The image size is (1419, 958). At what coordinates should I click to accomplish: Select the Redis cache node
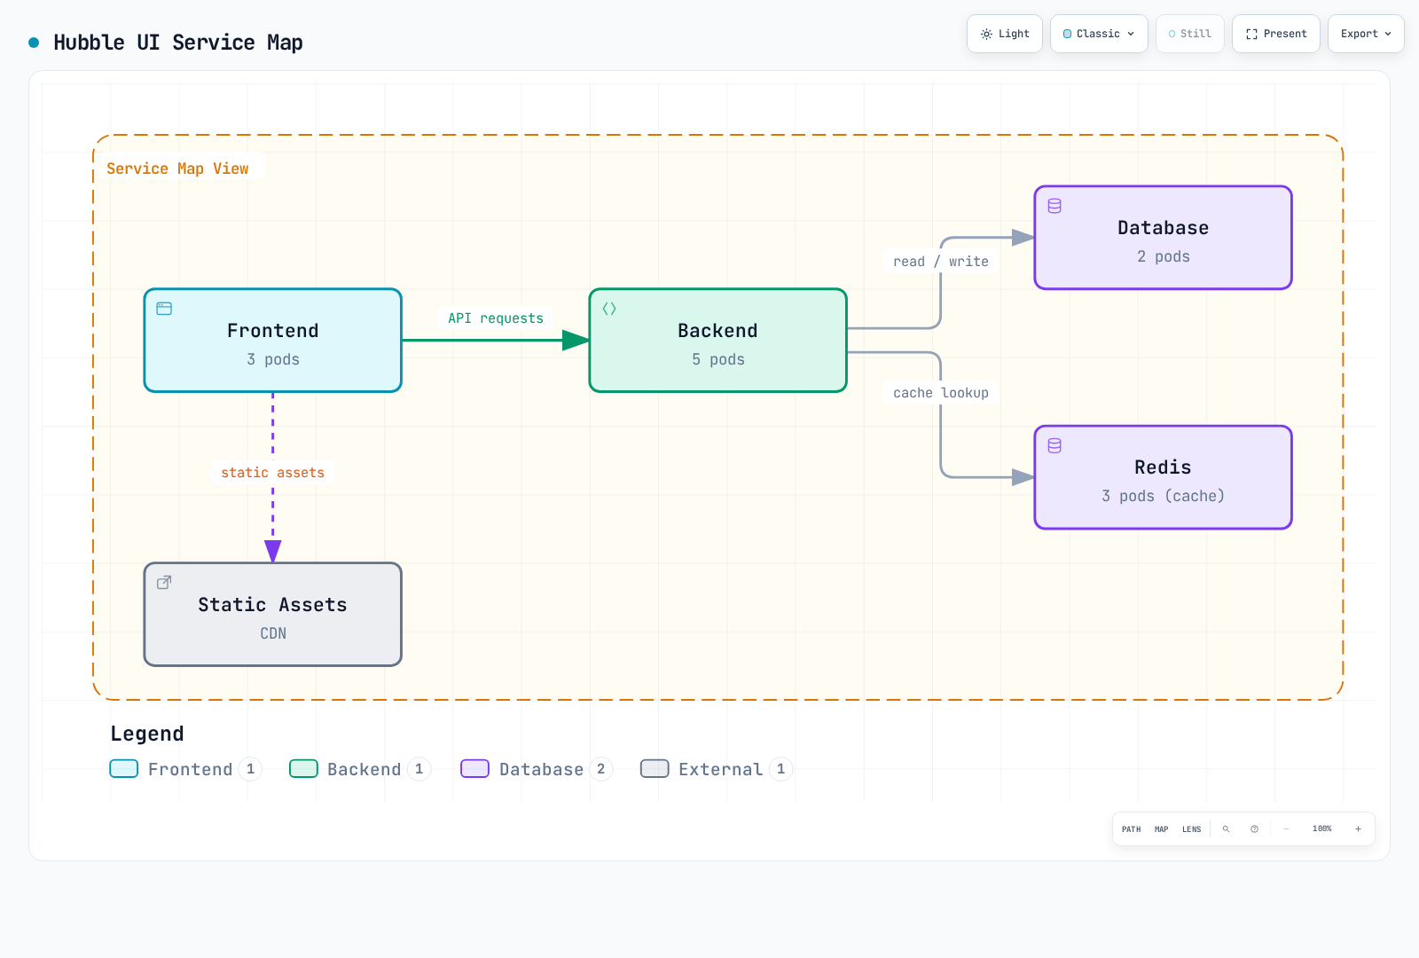click(x=1164, y=477)
